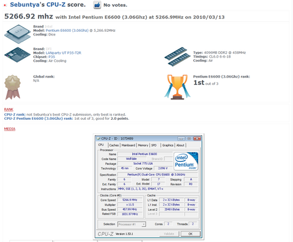Click the global rank ribbon medal icon
Image resolution: width=293 pixels, height=242 pixels.
click(13, 87)
